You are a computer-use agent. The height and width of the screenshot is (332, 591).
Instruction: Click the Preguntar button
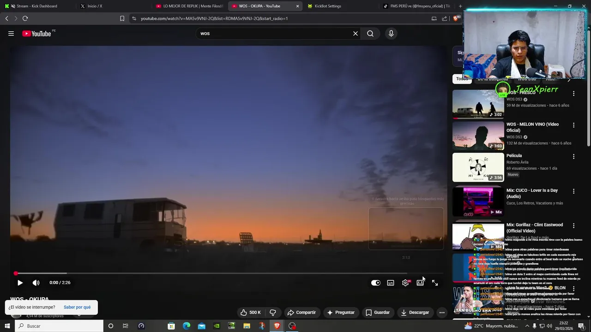coord(341,313)
